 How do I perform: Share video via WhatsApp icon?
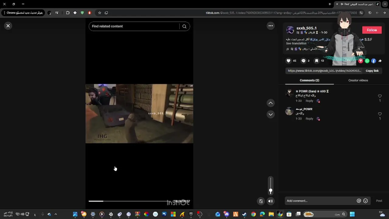pos(367,61)
